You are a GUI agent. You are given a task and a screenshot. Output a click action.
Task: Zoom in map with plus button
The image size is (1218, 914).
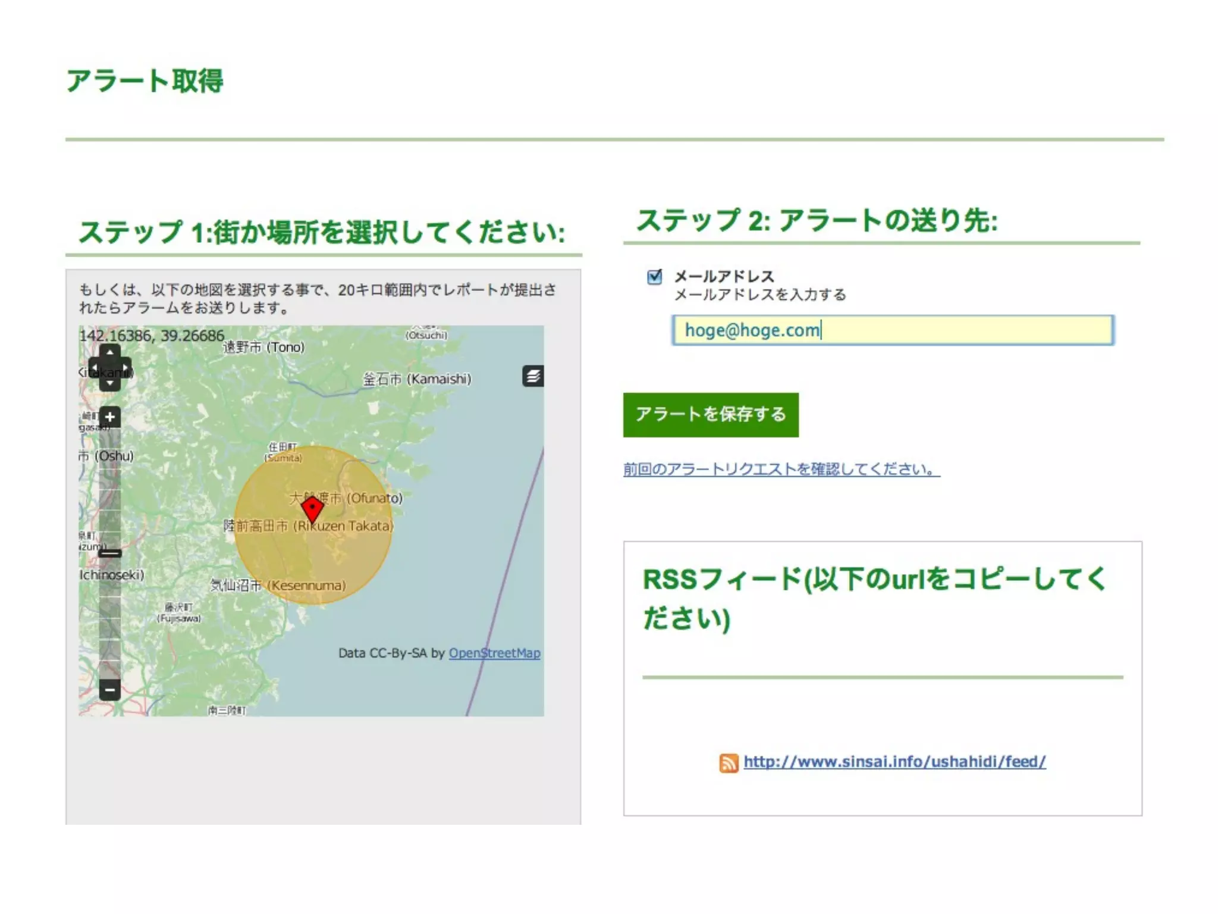click(x=110, y=417)
